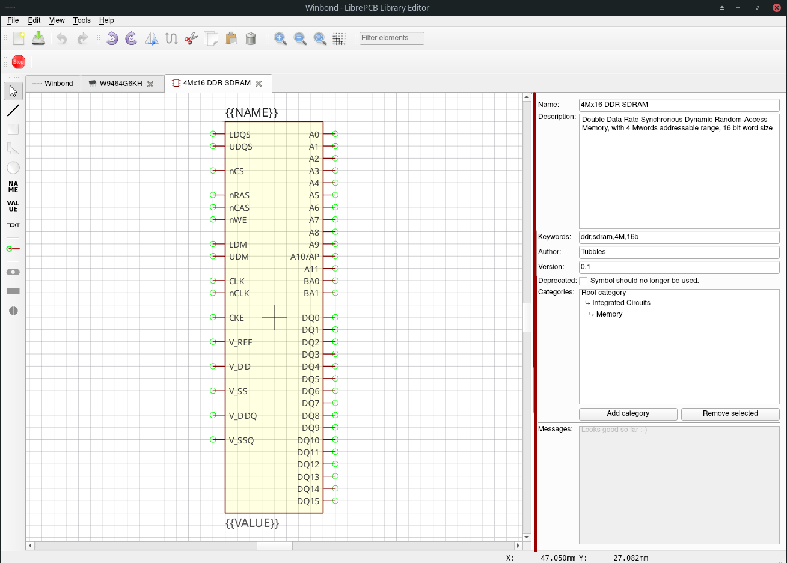Select the Line drawing tool

[x=13, y=109]
